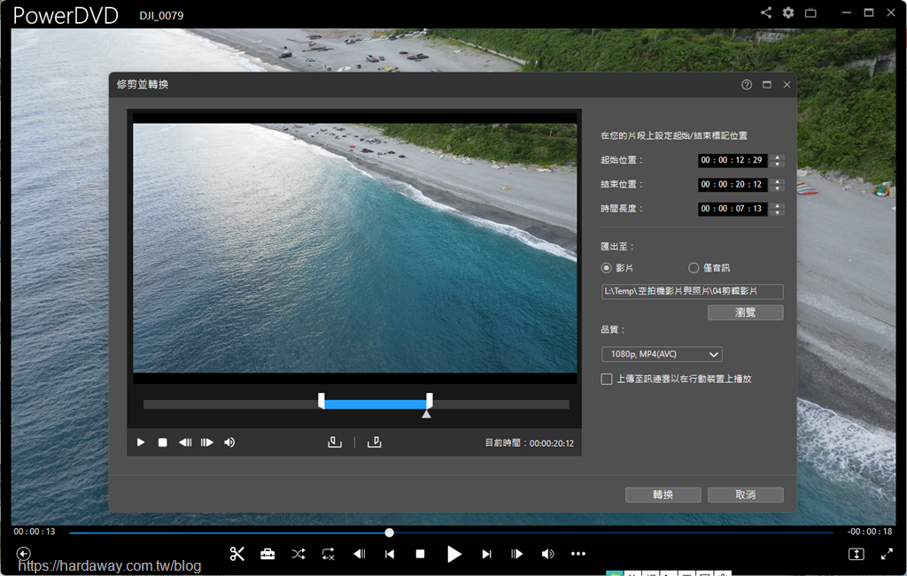Decrease the 結束位置 end time
The width and height of the screenshot is (907, 576).
coord(778,188)
